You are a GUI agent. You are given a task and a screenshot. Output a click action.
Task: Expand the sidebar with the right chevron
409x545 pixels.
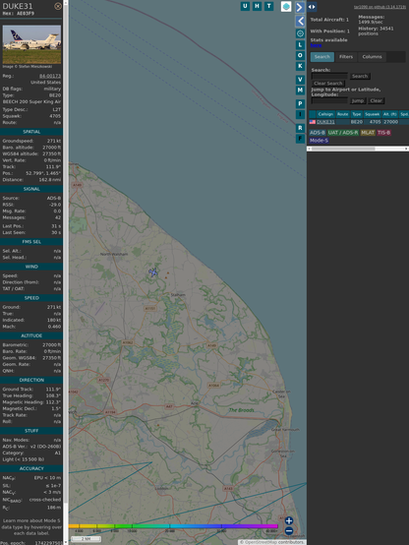tap(300, 7)
